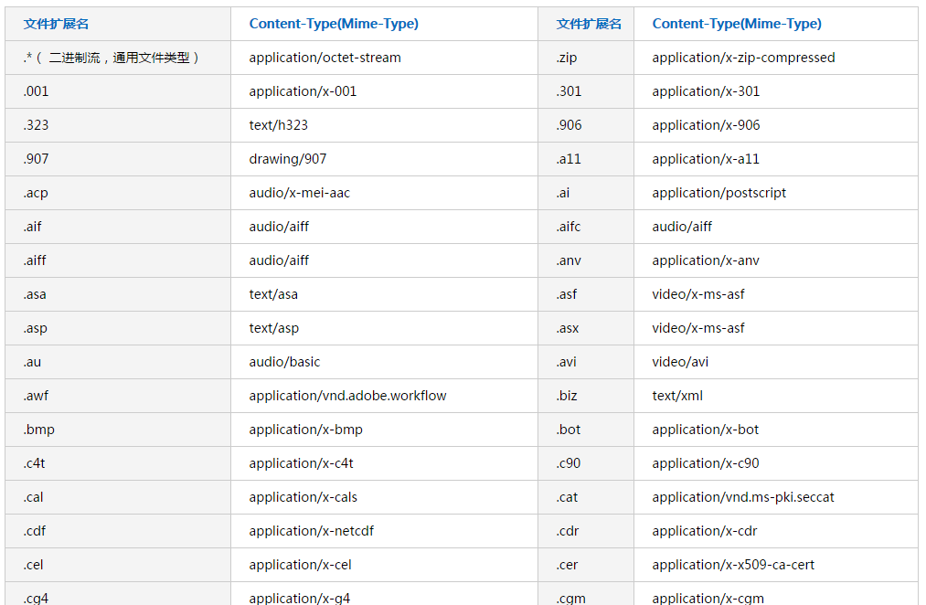
Task: Click the 'application/x-anv' cell
Action: [776, 260]
